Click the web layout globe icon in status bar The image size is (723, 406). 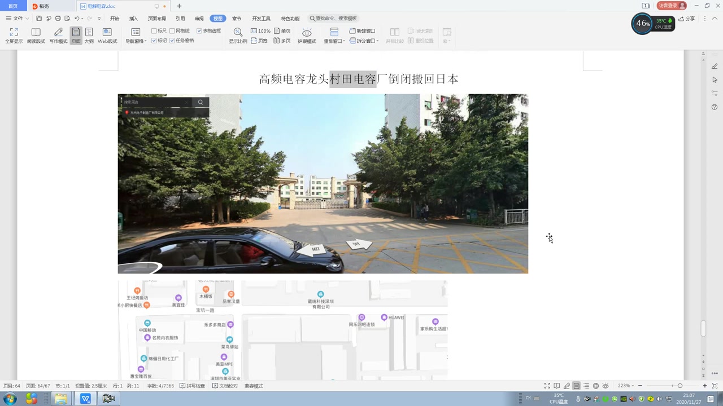tap(596, 386)
